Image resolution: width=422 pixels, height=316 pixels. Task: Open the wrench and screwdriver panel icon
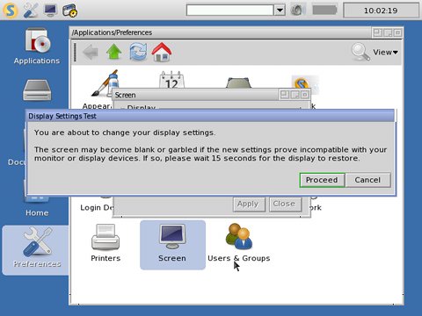pyautogui.click(x=31, y=11)
